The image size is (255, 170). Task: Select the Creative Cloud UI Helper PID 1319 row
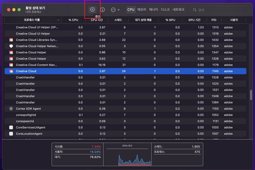(125, 34)
